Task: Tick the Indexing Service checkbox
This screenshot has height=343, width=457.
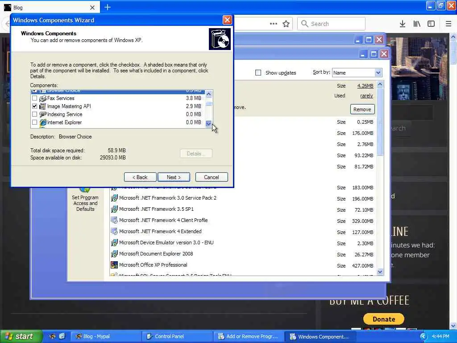Action: (35, 114)
